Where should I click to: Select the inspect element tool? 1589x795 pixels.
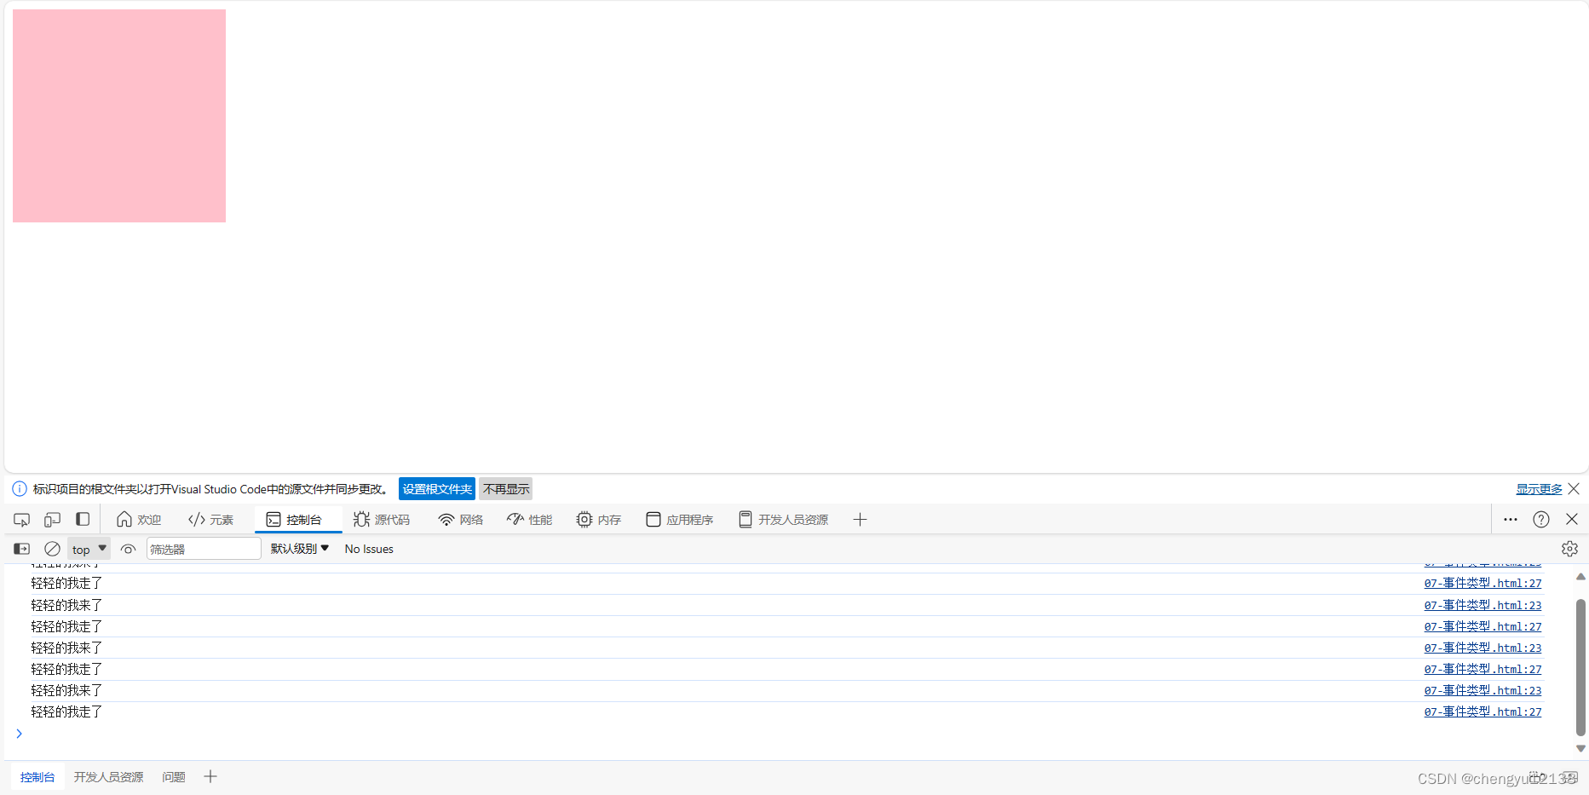coord(20,519)
